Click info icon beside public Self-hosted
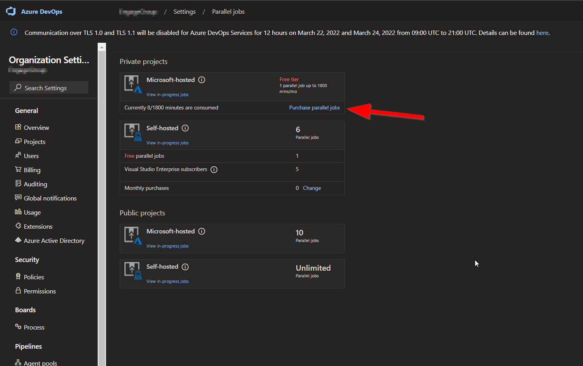Screen dimensions: 583x366 pos(185,267)
